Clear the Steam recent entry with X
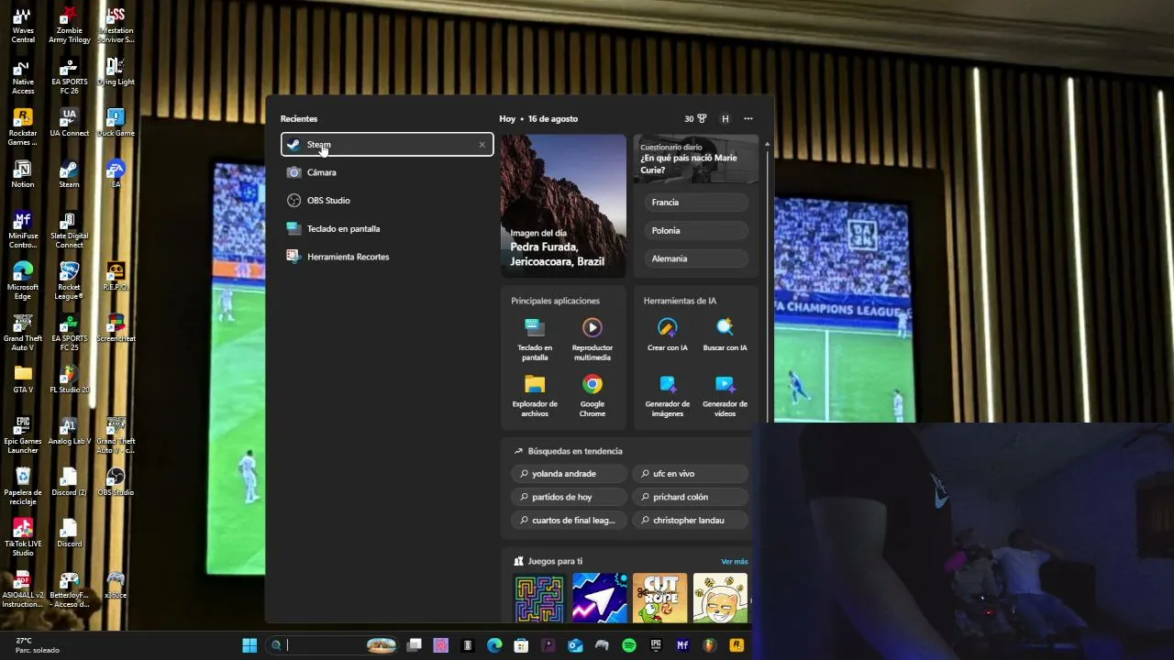 [482, 145]
